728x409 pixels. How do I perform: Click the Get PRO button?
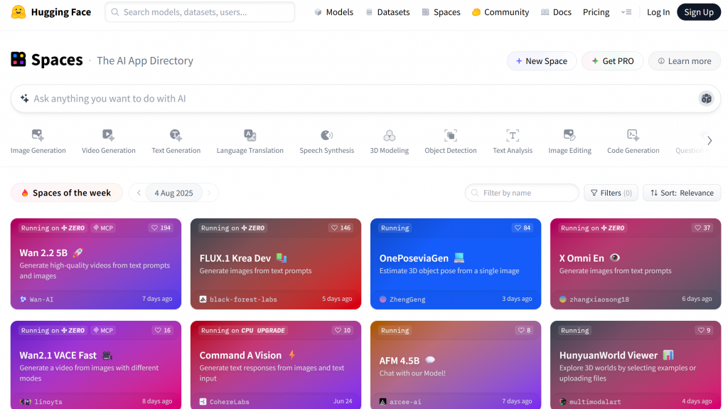pyautogui.click(x=612, y=61)
